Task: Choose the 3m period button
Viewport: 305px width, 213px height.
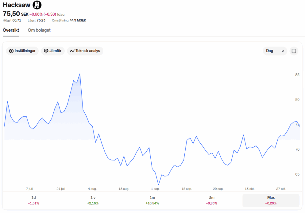Action: click(211, 200)
